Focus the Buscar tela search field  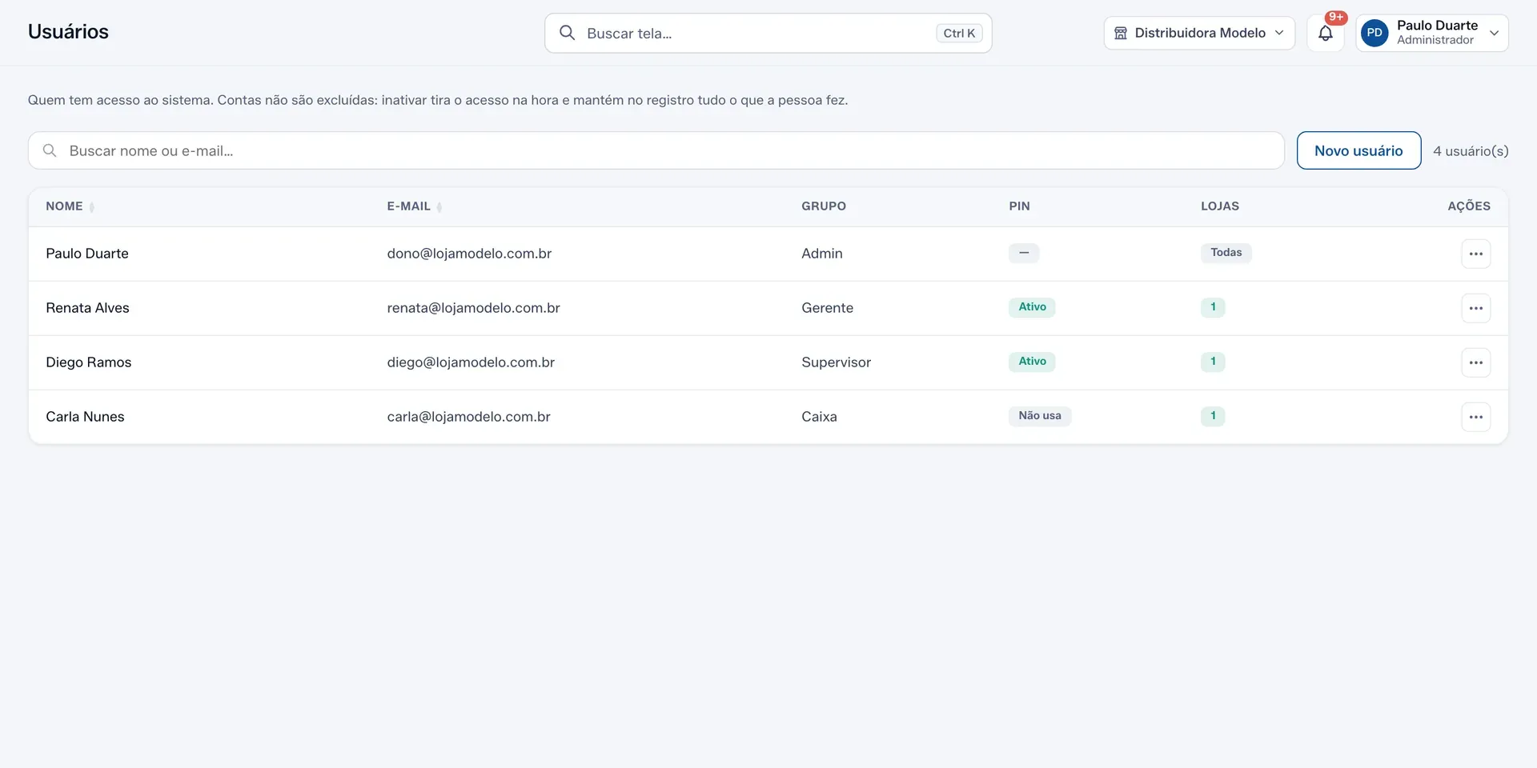pyautogui.click(x=768, y=33)
